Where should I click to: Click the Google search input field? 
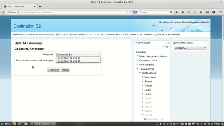click(154, 12)
